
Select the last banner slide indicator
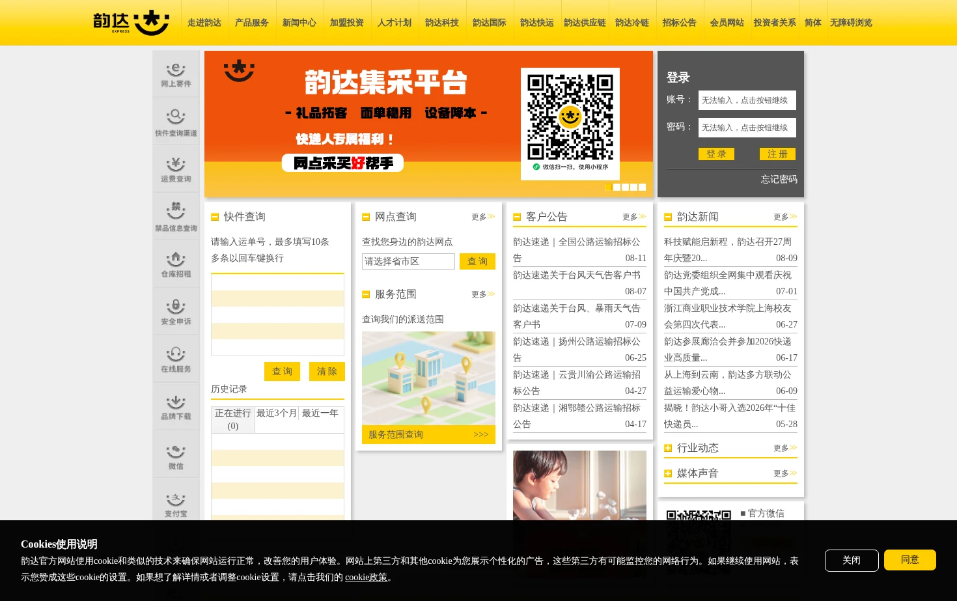point(643,187)
